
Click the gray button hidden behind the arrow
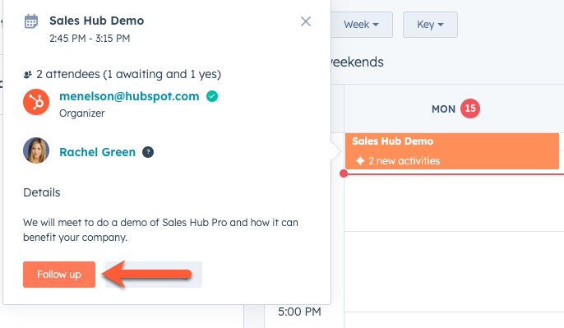[154, 275]
